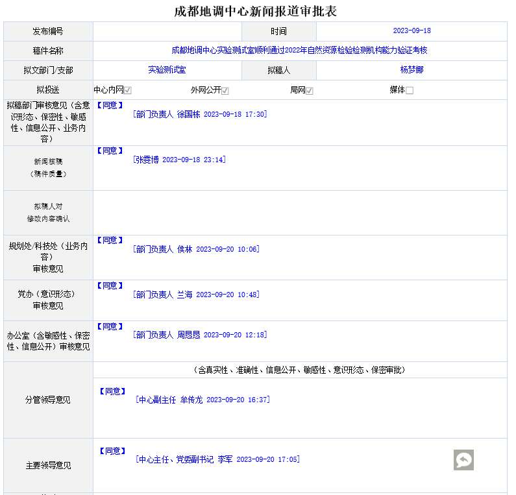Click 【同意】 in 拟稿部门审核意见 row
This screenshot has width=516, height=495.
[x=110, y=105]
